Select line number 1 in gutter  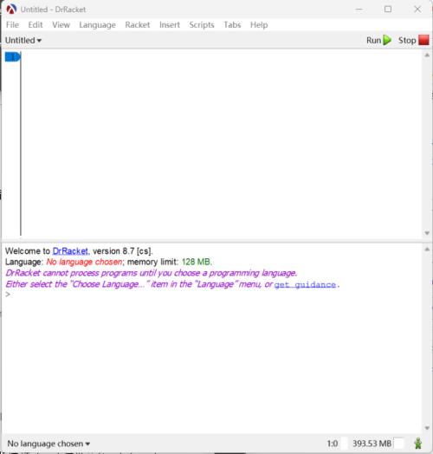[12, 57]
